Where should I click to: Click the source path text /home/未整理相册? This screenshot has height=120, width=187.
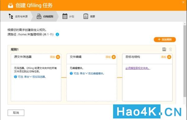point(30,35)
